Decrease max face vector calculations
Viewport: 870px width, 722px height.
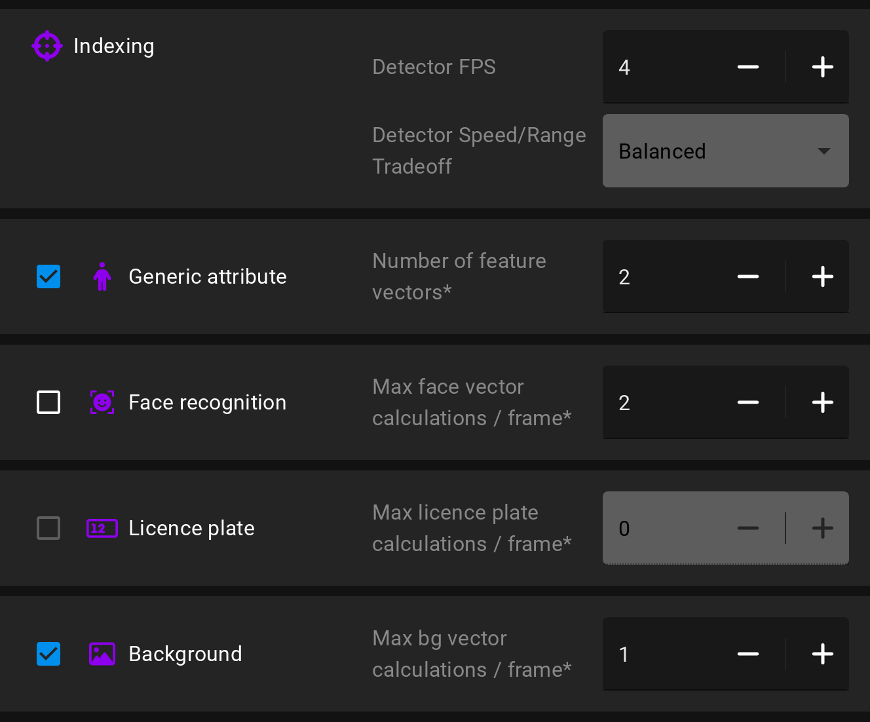pos(748,402)
